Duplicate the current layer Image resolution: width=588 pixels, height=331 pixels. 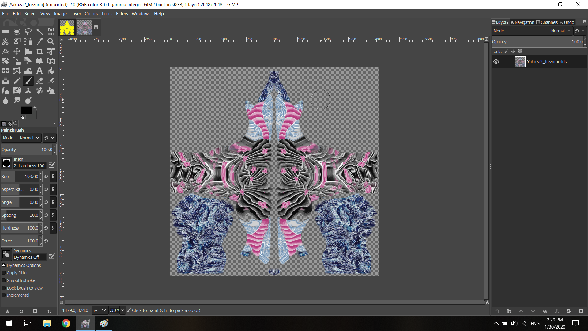click(545, 311)
